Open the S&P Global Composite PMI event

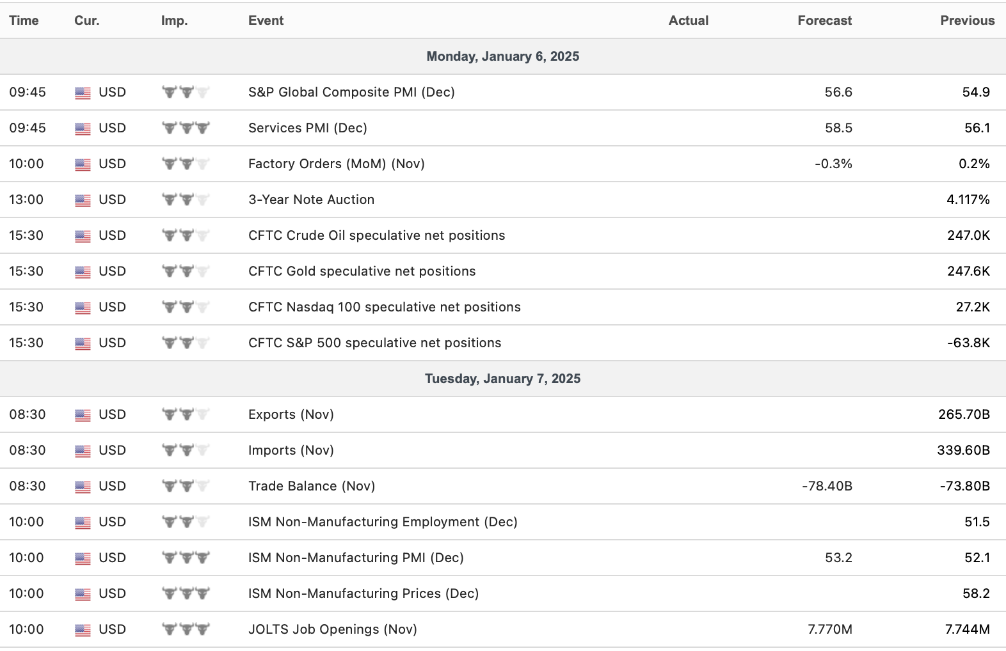pos(351,92)
